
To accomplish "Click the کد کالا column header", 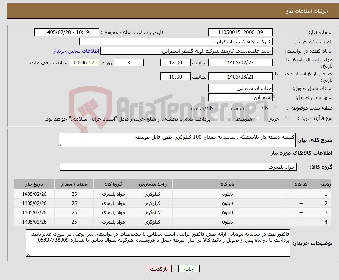I will [301, 184].
